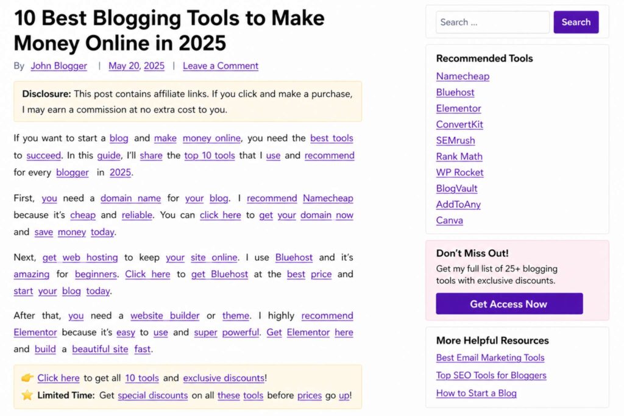Viewport: 624px width, 416px height.
Task: Click the John Blogger author link
Action: click(x=58, y=65)
